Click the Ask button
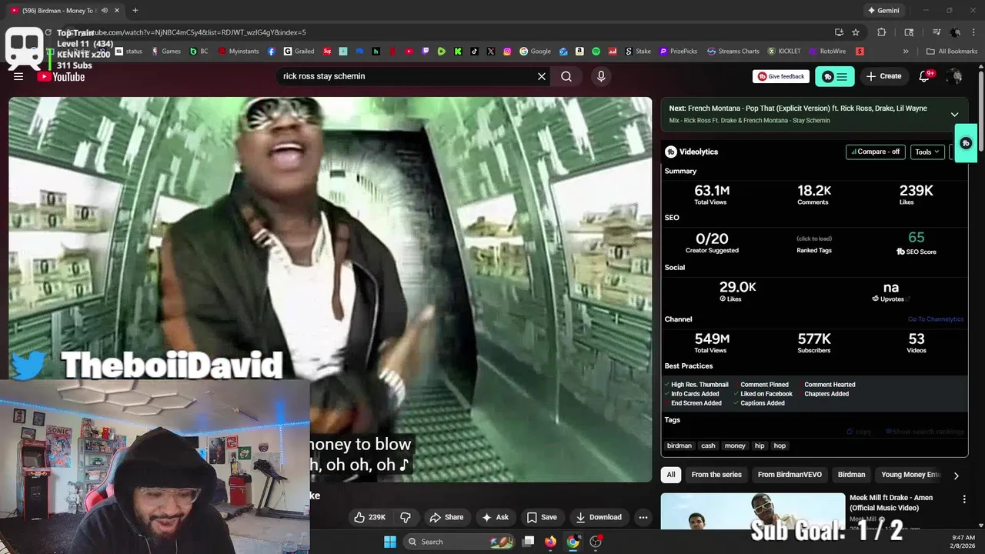Screen dimensions: 985x554 pyautogui.click(x=495, y=517)
